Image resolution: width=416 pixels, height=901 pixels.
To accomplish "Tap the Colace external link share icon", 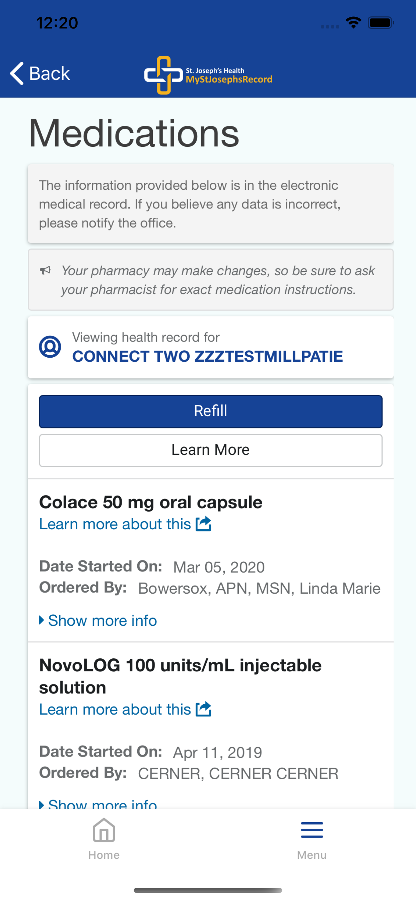I will click(x=203, y=524).
